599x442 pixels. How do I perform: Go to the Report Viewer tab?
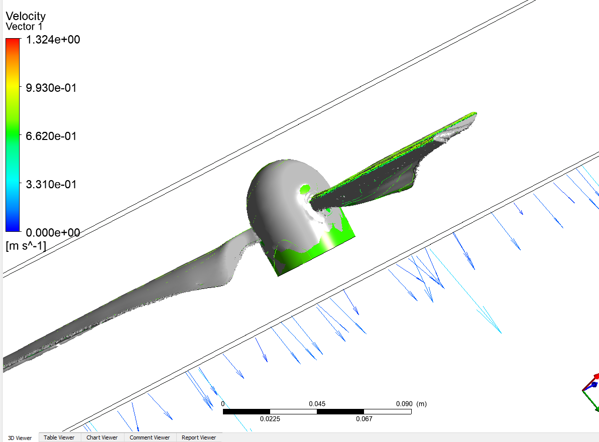click(199, 437)
